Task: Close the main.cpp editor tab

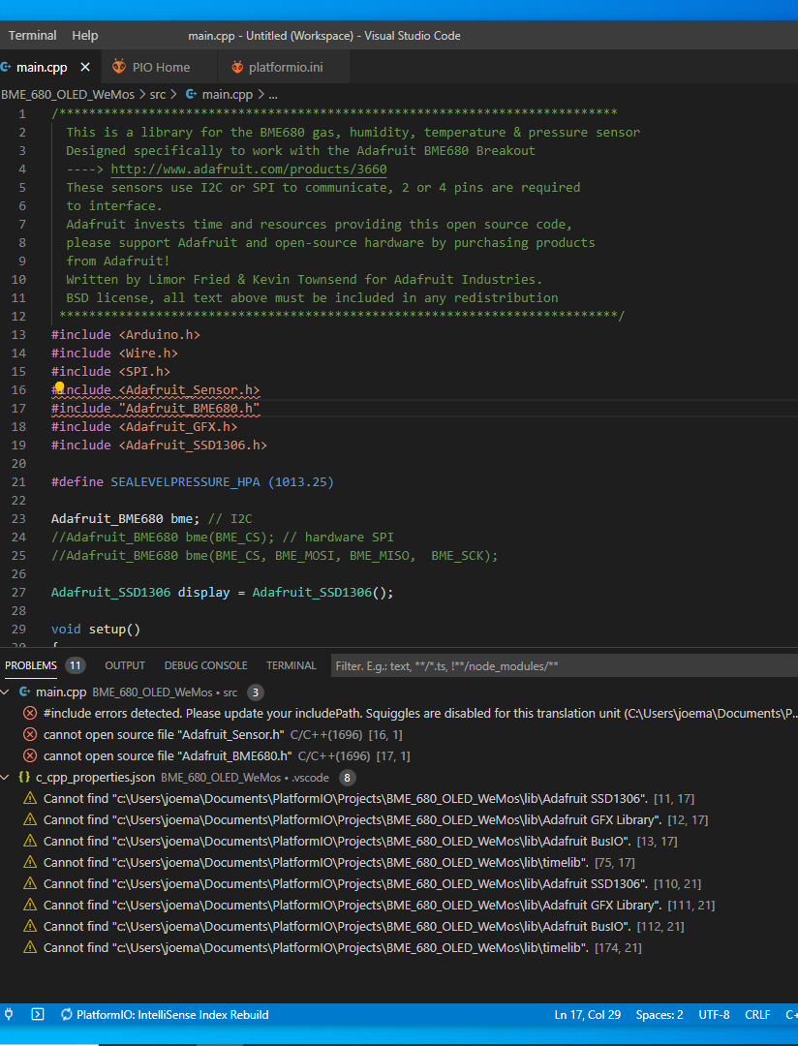Action: pyautogui.click(x=84, y=68)
